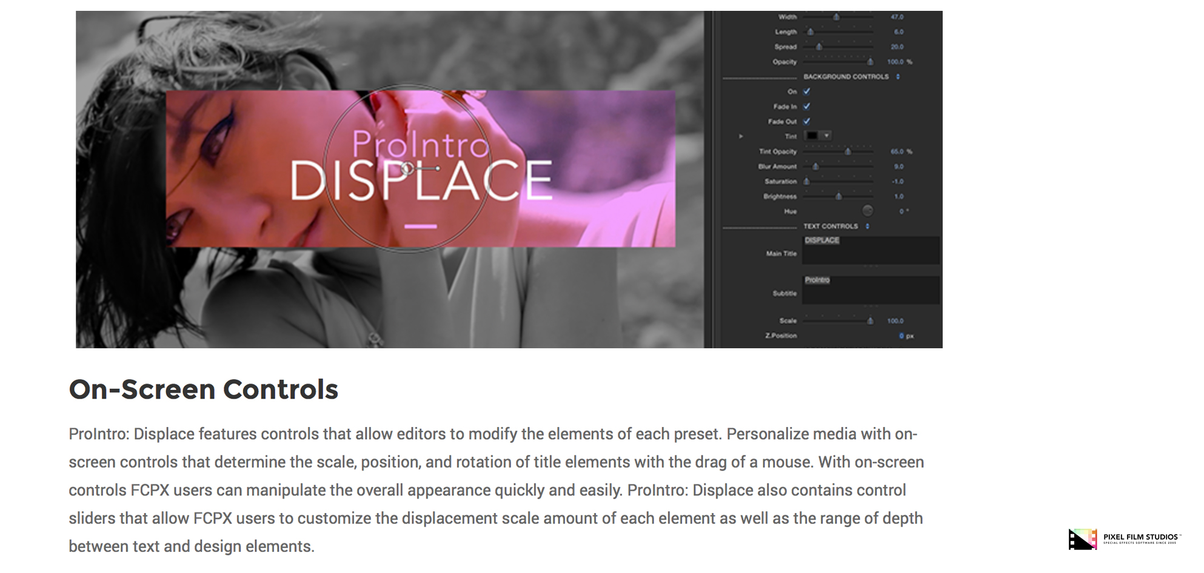This screenshot has width=1204, height=573.
Task: Open the Text Controls section popup arrows
Action: coord(868,226)
